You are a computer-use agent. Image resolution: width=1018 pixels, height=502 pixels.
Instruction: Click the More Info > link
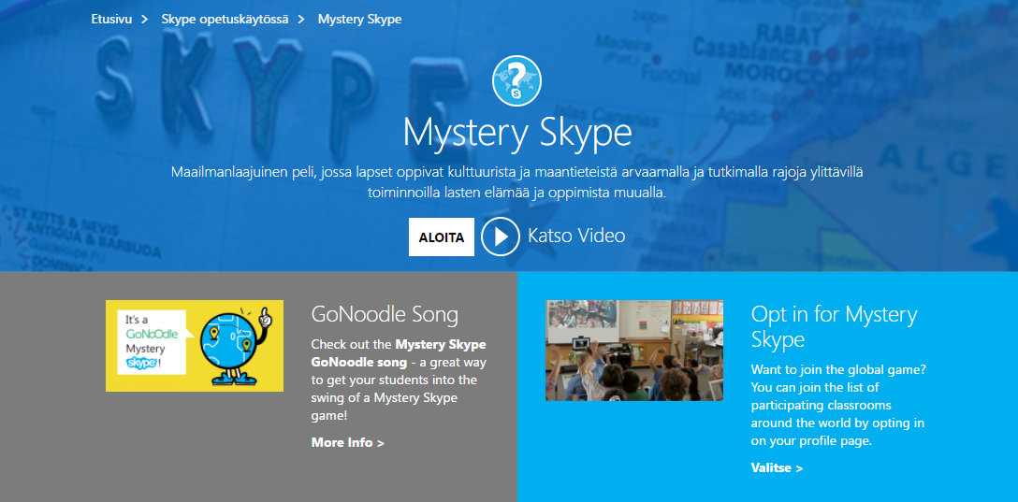point(348,443)
